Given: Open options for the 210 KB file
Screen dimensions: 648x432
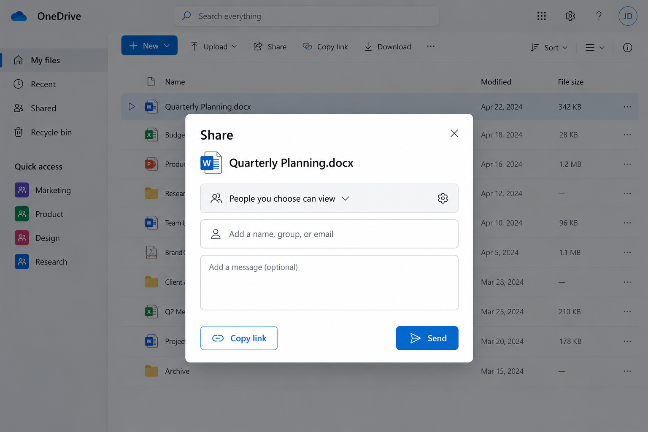Looking at the screenshot, I should (x=627, y=312).
